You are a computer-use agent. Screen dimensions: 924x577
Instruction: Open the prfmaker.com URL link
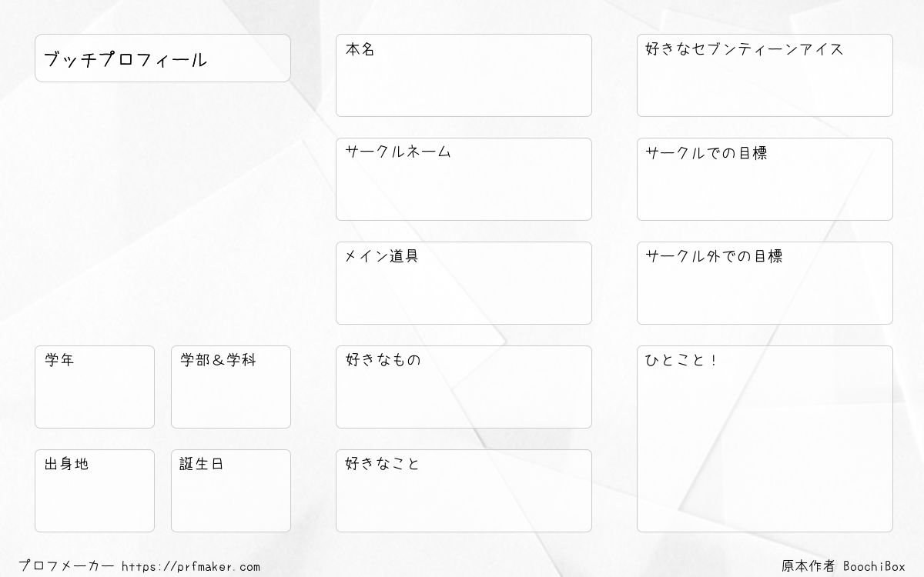point(191,567)
